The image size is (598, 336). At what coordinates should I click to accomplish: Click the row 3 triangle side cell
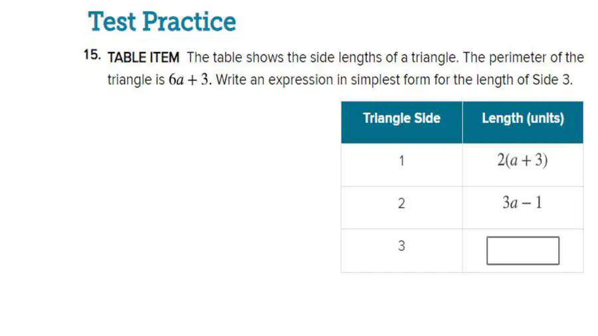[x=401, y=250]
